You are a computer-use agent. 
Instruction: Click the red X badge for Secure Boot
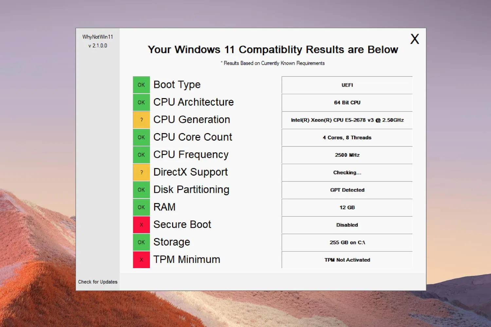(x=141, y=225)
